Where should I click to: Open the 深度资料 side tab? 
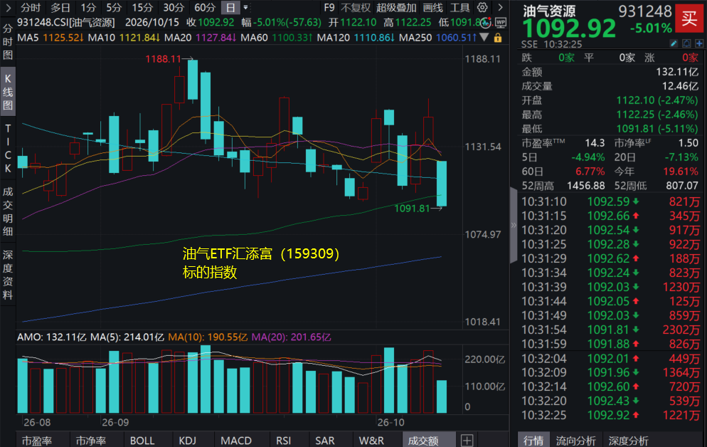[8, 275]
